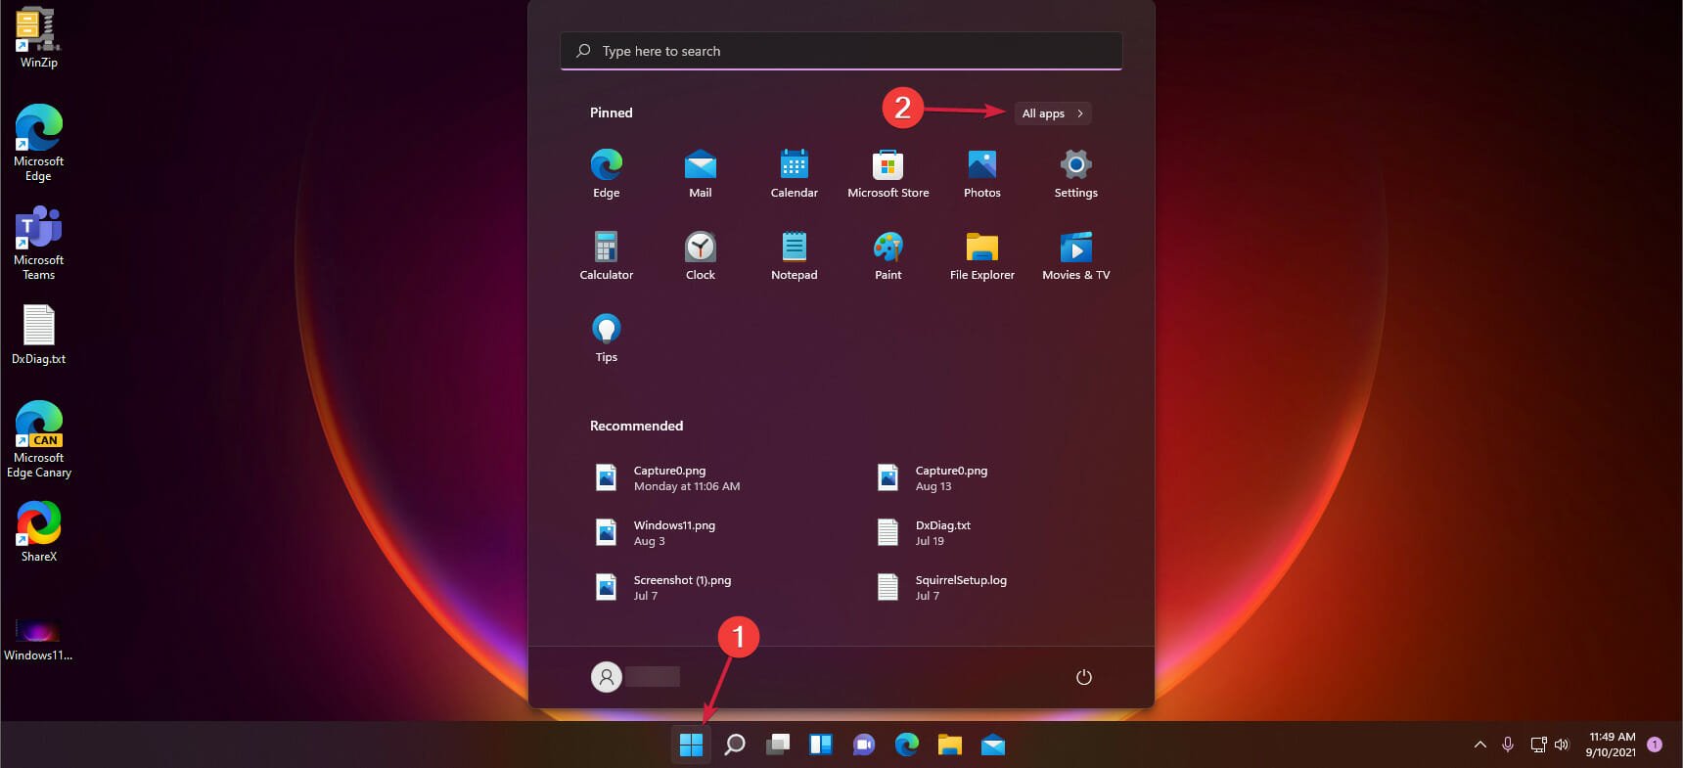Viewport: 1683px width, 768px height.
Task: Click the microphone tray icon
Action: point(1508,745)
